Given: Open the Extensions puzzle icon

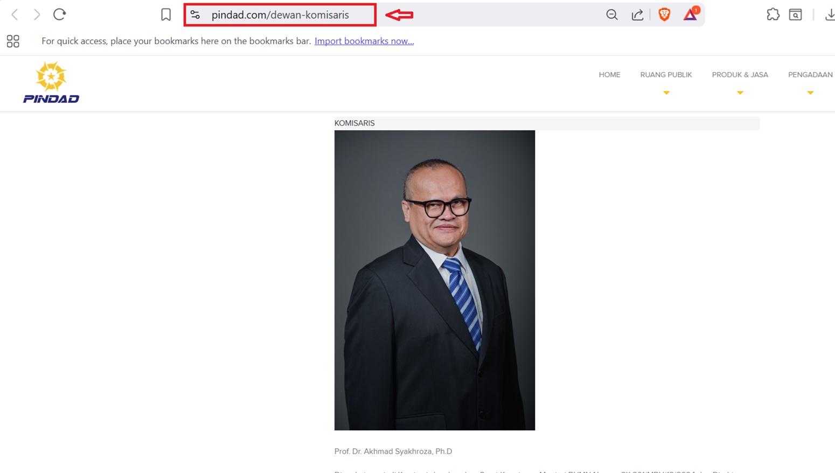Looking at the screenshot, I should pyautogui.click(x=773, y=15).
